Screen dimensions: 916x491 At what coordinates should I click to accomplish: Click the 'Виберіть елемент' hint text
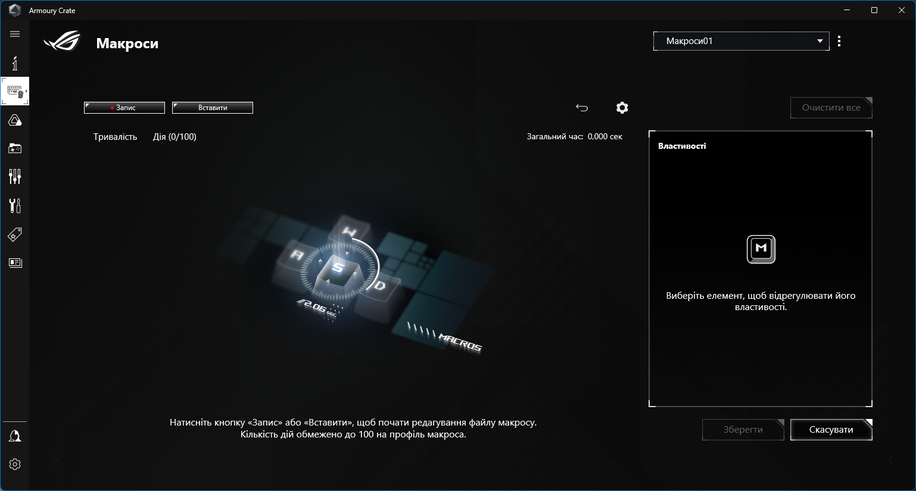point(761,301)
